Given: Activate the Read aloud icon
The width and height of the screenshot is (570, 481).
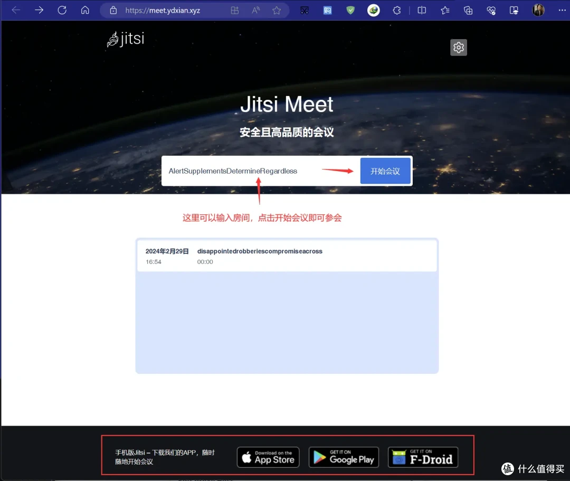Looking at the screenshot, I should [256, 11].
